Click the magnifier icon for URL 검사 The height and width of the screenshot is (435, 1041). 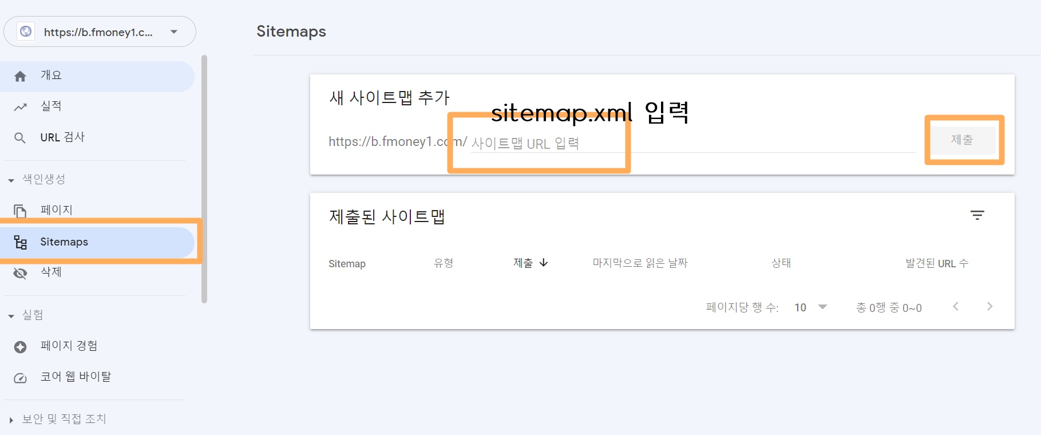tap(20, 138)
